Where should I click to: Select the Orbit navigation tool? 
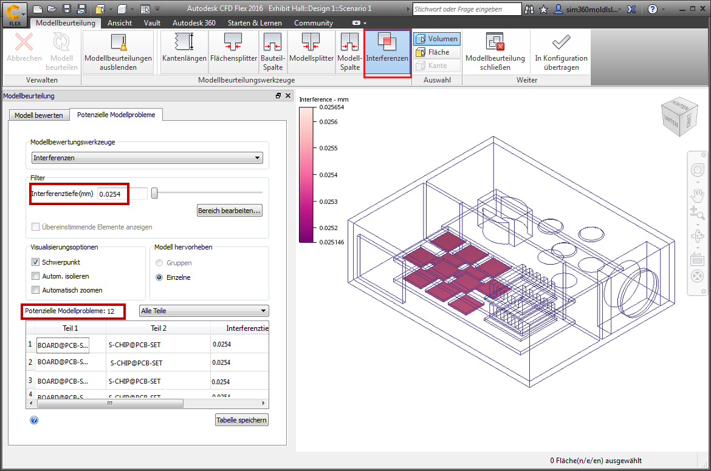click(698, 236)
